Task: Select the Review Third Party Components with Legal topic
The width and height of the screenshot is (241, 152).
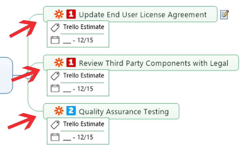Action: pyautogui.click(x=141, y=63)
